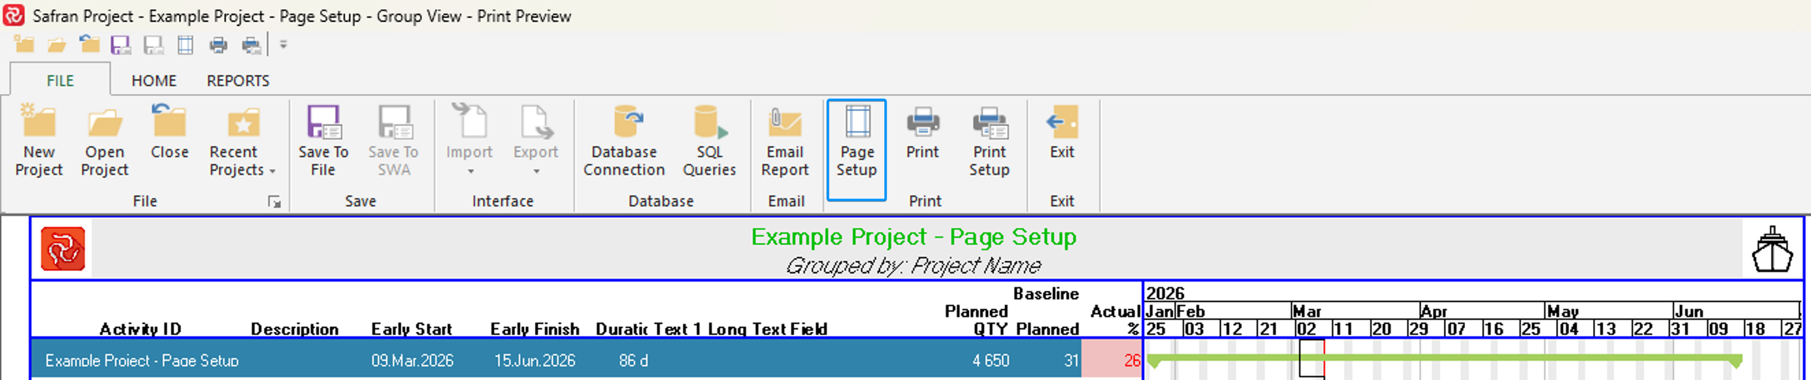Open a project using Open Project
Screen dimensions: 1811x380
(x=104, y=141)
